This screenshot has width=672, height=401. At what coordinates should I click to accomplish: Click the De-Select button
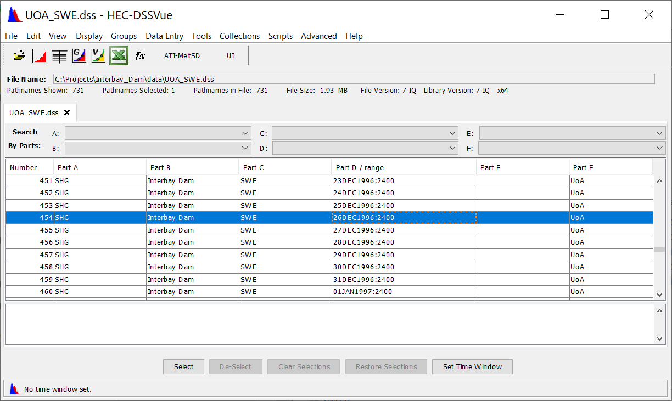pos(236,367)
